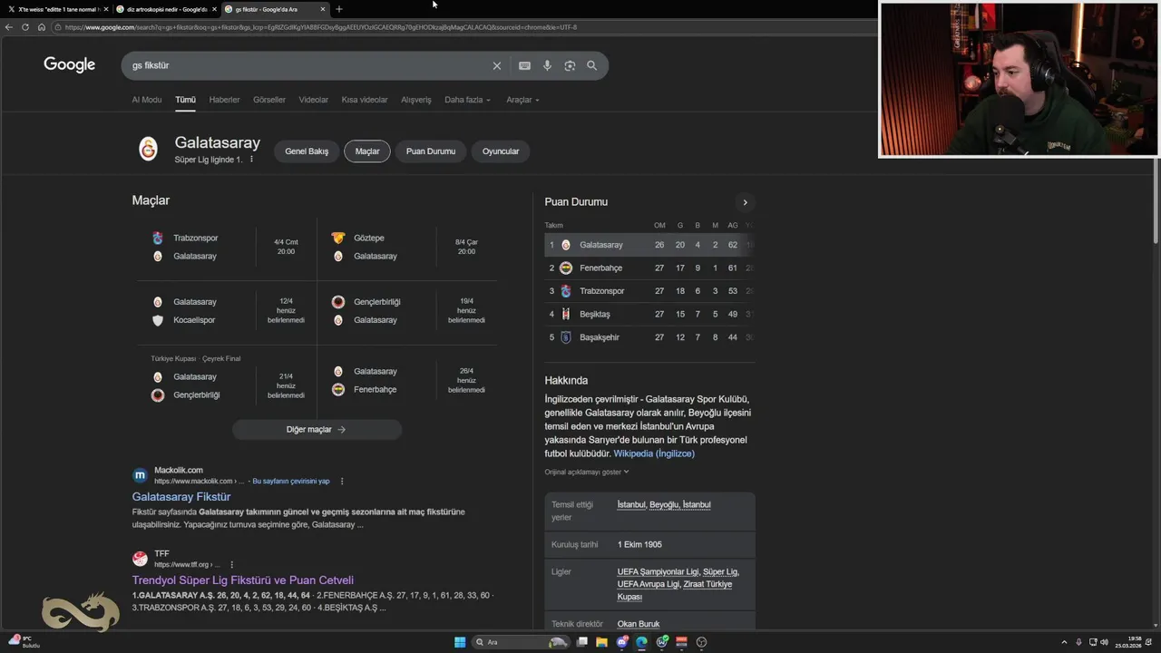Screen dimensions: 1161x653
Task: Expand the 'Daha fazla' dropdown
Action: tap(467, 100)
